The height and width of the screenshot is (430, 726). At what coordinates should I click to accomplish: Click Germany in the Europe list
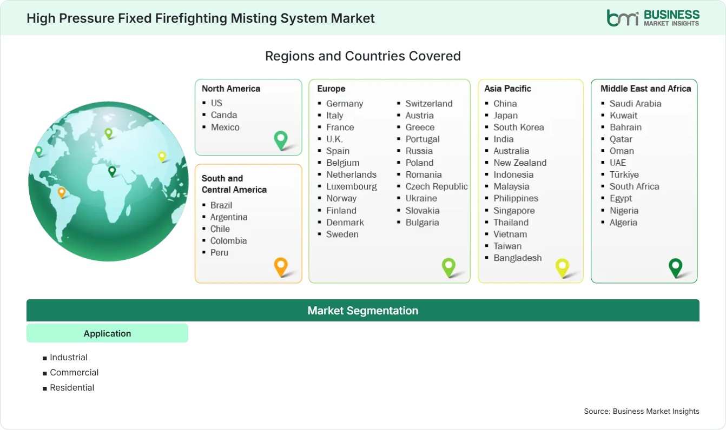tap(345, 104)
